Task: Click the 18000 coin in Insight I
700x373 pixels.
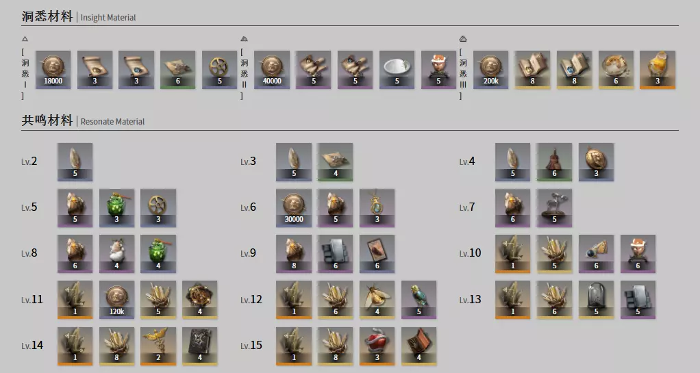Action: pyautogui.click(x=53, y=70)
